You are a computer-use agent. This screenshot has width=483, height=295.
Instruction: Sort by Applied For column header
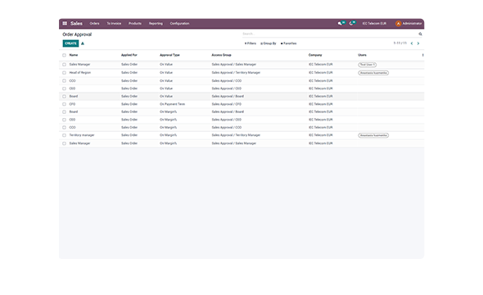[129, 55]
